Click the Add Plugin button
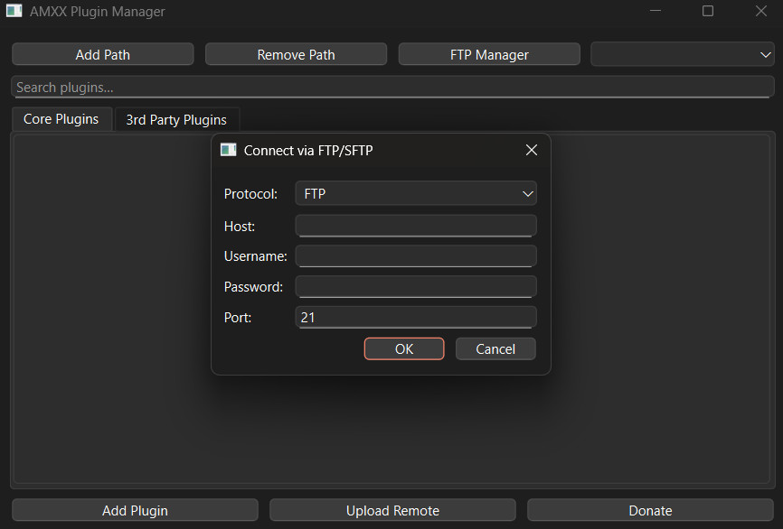783x529 pixels. coord(134,510)
